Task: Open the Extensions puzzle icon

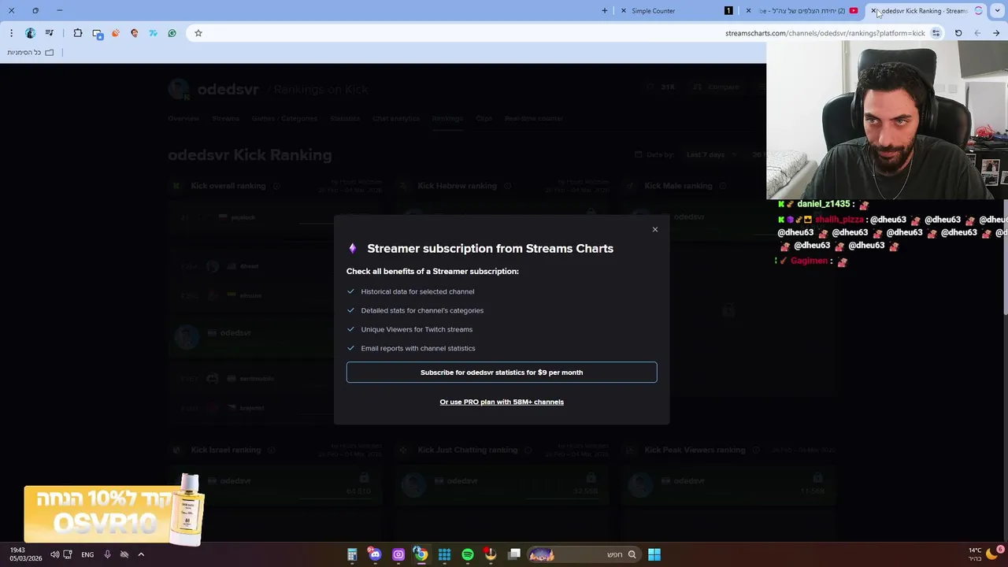Action: click(78, 33)
